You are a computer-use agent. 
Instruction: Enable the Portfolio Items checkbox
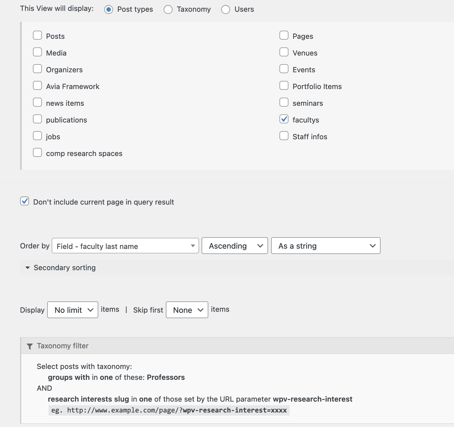284,86
